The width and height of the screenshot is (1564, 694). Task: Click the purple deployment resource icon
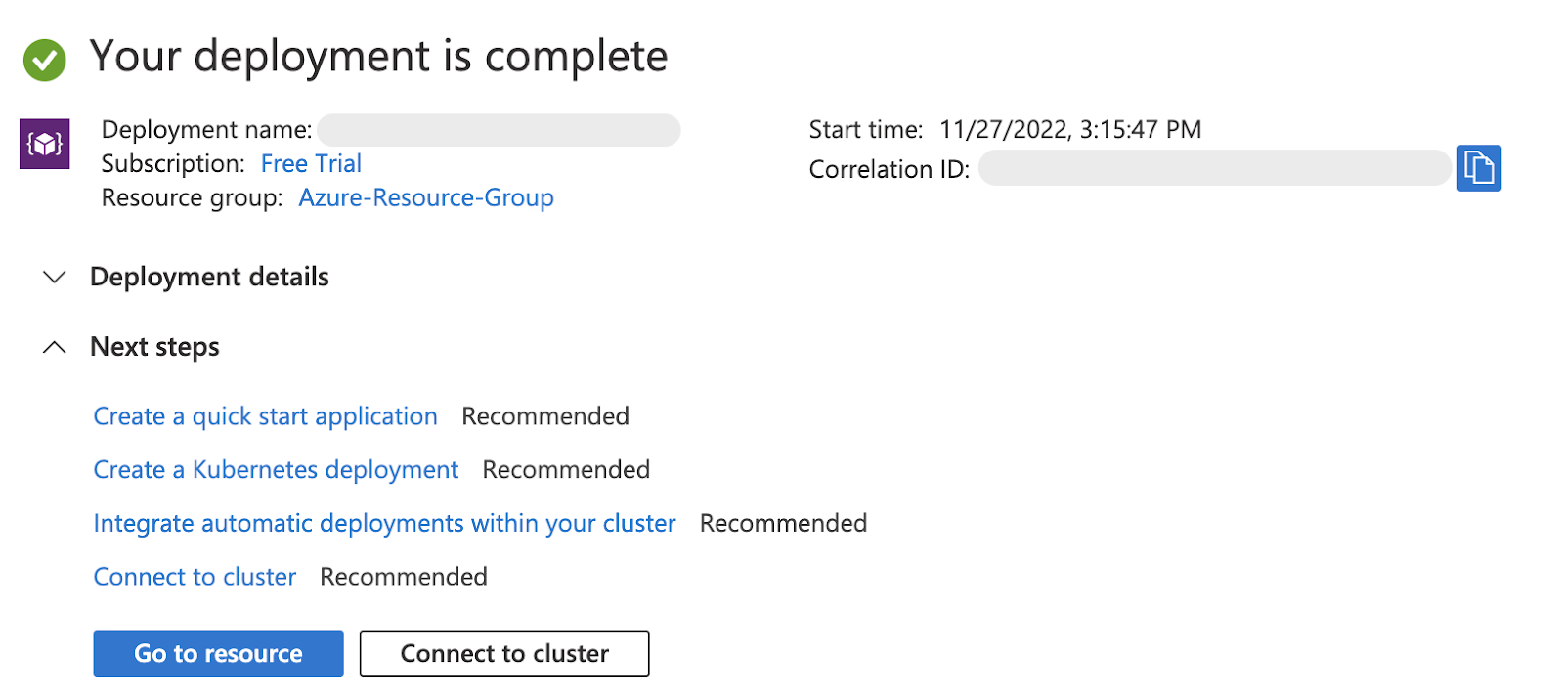point(45,145)
